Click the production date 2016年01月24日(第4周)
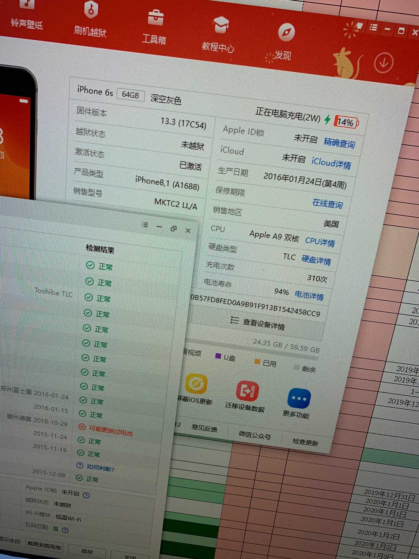 point(305,181)
